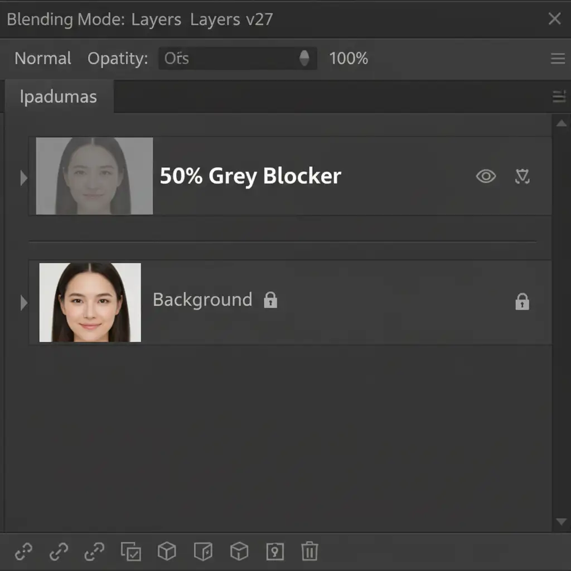Click the dashed link icon, third in bottom toolbar
571x571 pixels.
(x=94, y=551)
